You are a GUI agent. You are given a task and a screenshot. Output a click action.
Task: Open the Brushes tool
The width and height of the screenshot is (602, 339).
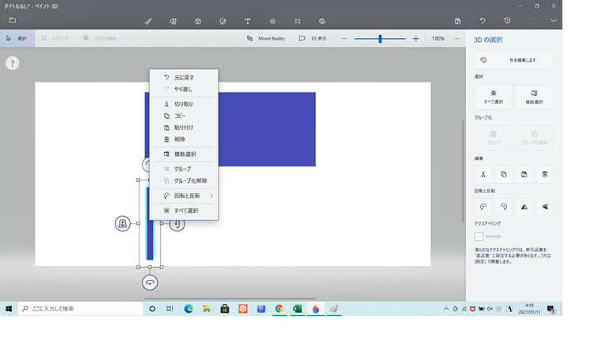point(148,21)
